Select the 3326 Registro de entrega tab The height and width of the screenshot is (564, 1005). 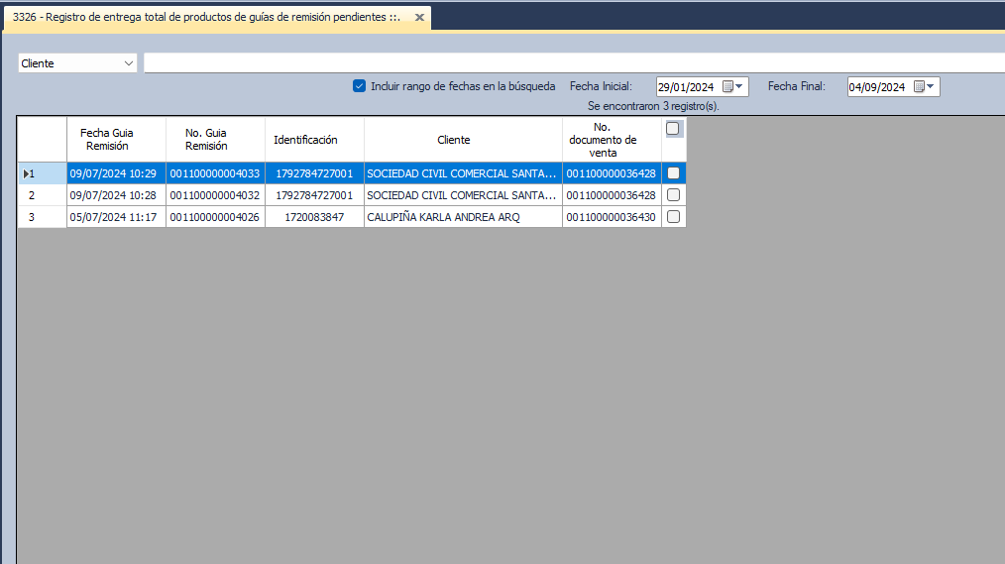click(x=206, y=18)
